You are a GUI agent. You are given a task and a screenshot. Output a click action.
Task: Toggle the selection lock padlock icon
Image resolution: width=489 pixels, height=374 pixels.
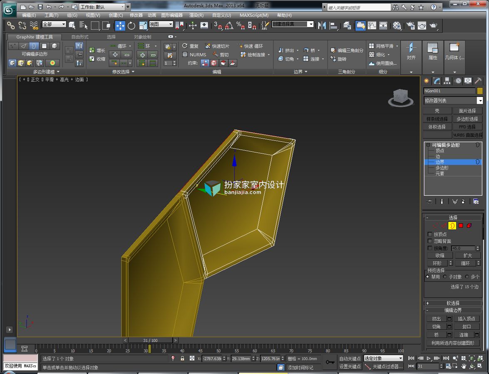coord(182,359)
